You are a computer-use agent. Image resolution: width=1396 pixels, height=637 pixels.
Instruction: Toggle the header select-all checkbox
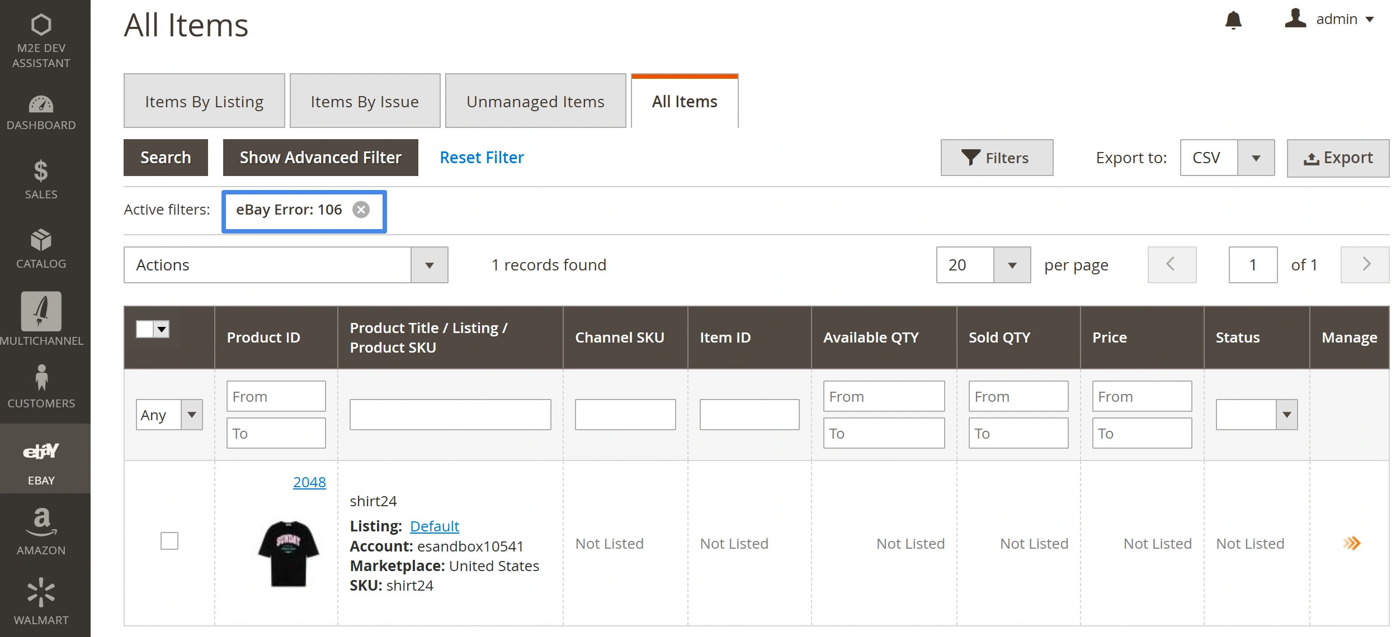[145, 329]
